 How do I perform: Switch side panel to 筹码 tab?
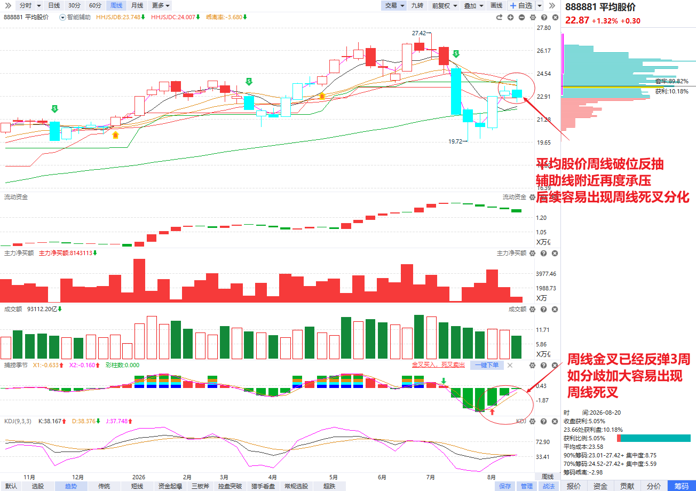(682, 486)
